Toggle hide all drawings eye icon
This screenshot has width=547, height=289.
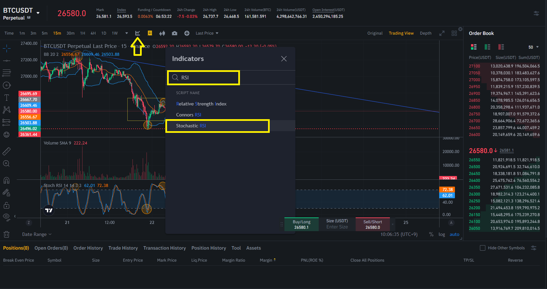[x=7, y=216]
